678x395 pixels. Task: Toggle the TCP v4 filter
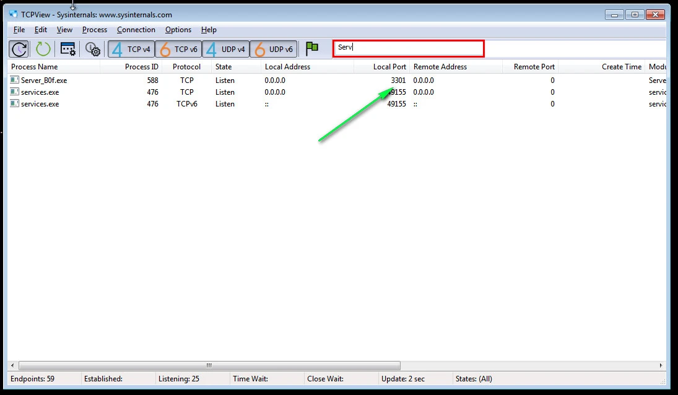point(131,50)
